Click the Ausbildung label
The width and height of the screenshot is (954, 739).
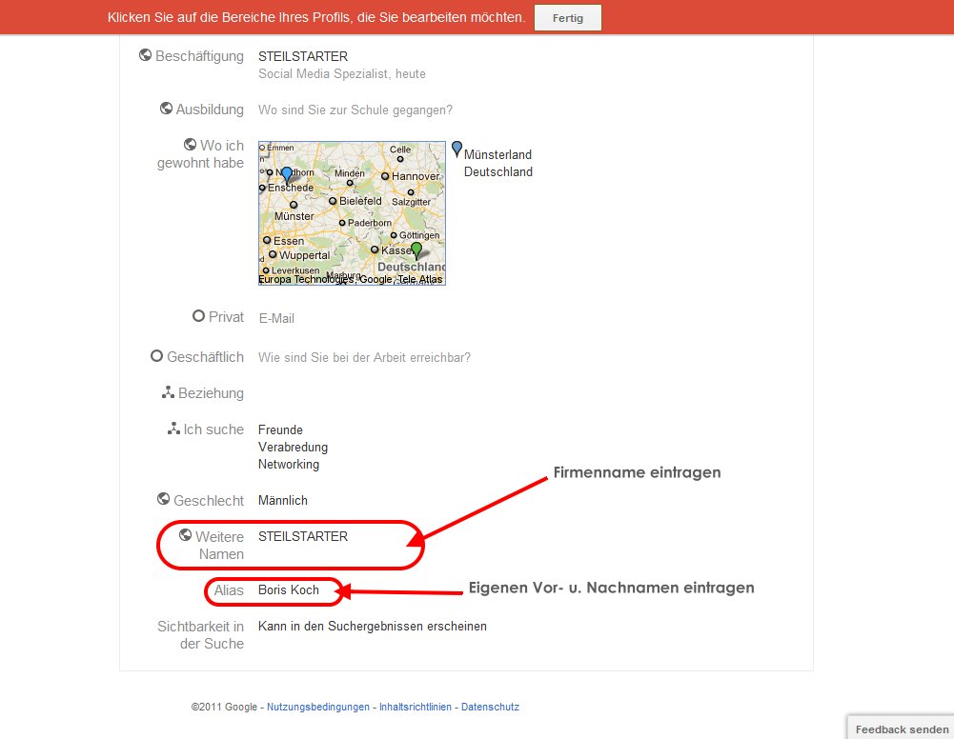pyautogui.click(x=210, y=110)
